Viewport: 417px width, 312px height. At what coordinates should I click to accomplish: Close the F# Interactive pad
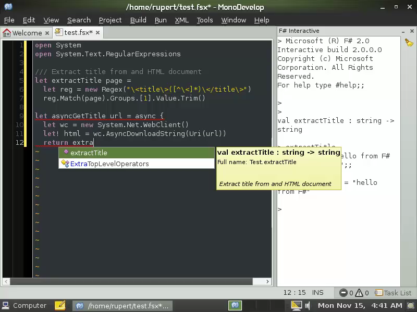(x=412, y=31)
